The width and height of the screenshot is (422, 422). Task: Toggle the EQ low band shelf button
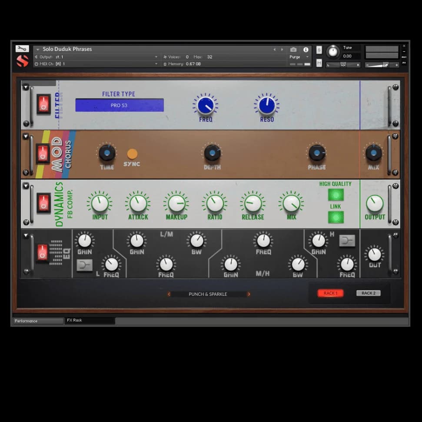tap(84, 265)
